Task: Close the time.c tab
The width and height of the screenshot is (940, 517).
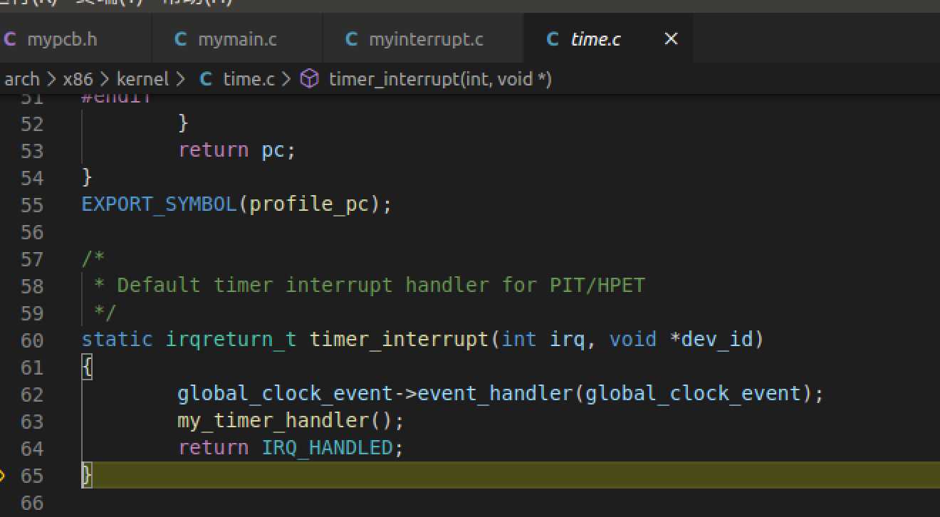Action: [x=671, y=39]
